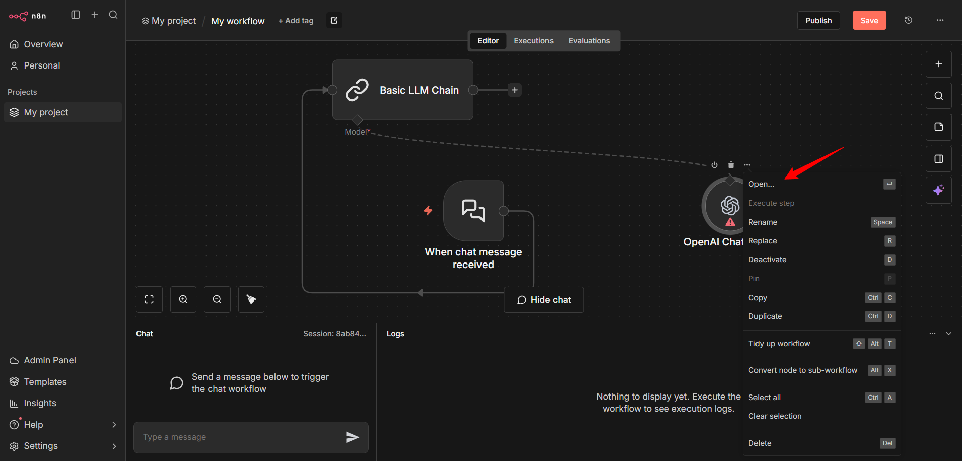Open the add node panel via plus icon
This screenshot has height=461, width=962.
coord(938,64)
